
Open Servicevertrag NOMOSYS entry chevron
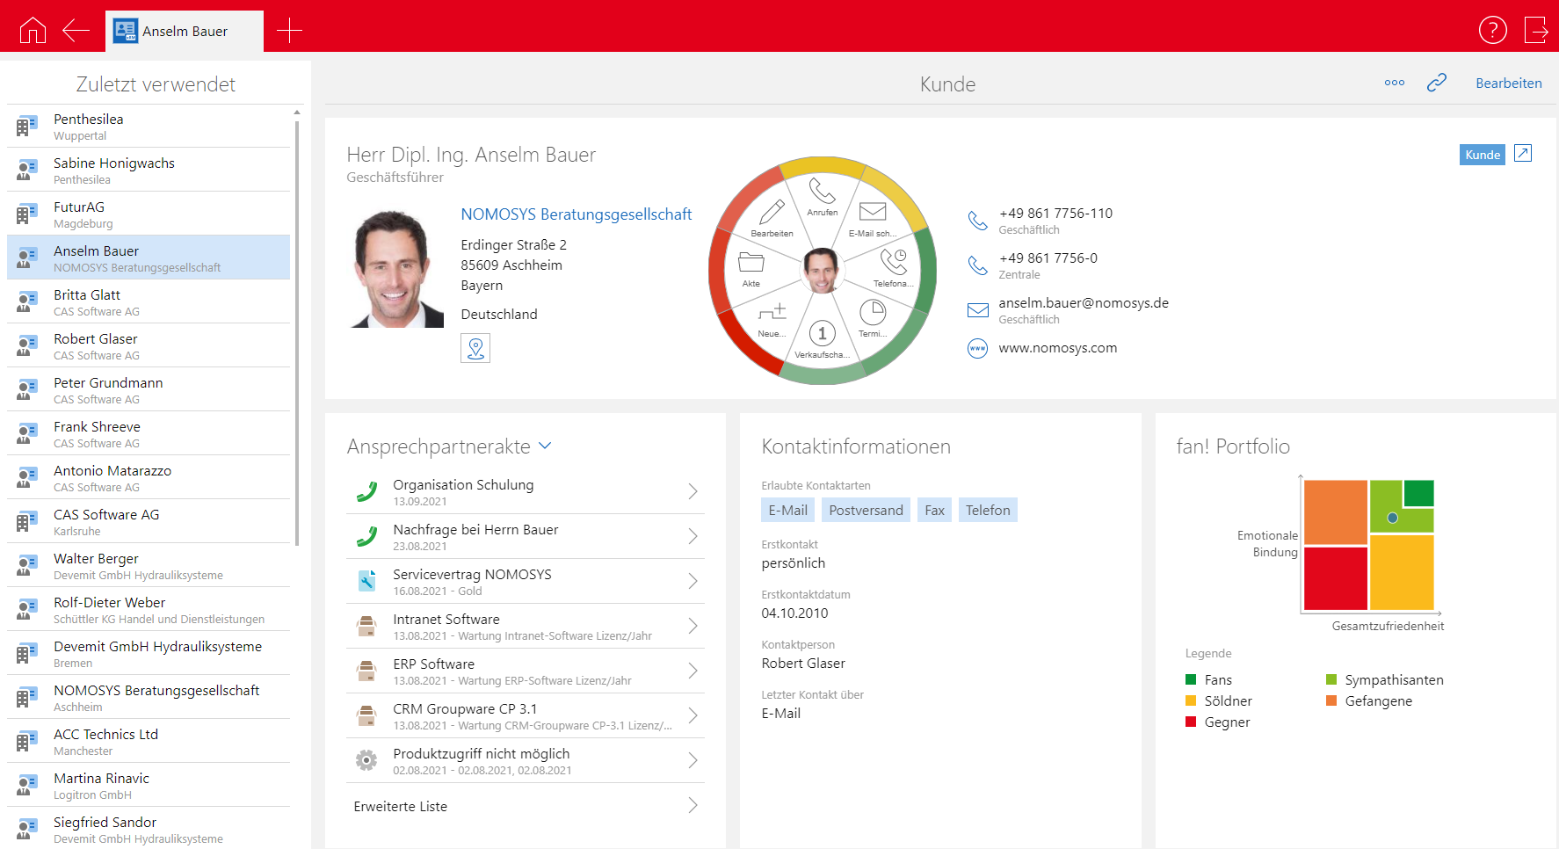pyautogui.click(x=692, y=581)
